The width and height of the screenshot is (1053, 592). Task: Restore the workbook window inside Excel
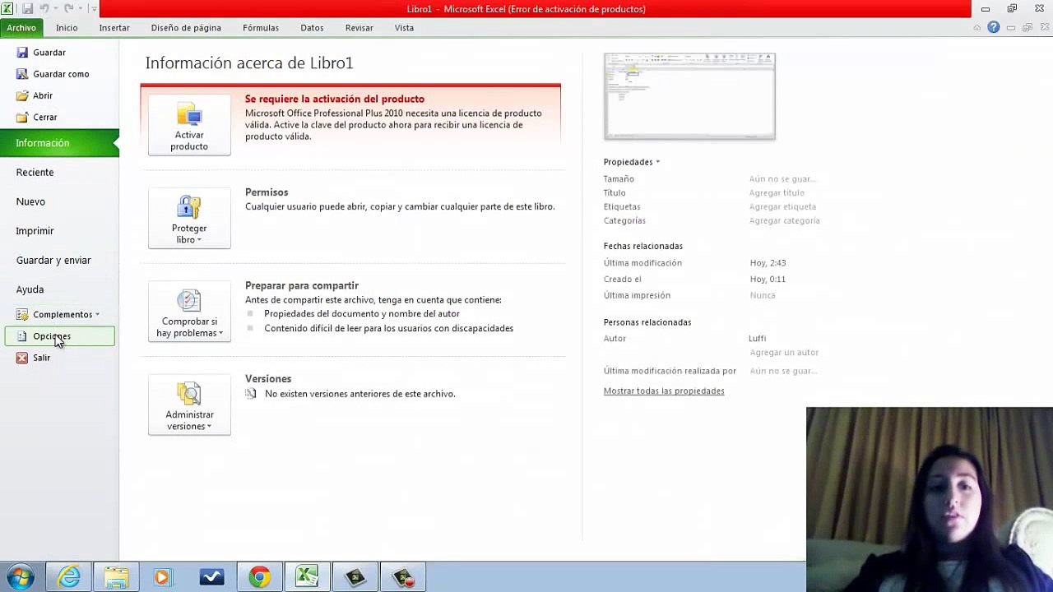[x=1027, y=28]
